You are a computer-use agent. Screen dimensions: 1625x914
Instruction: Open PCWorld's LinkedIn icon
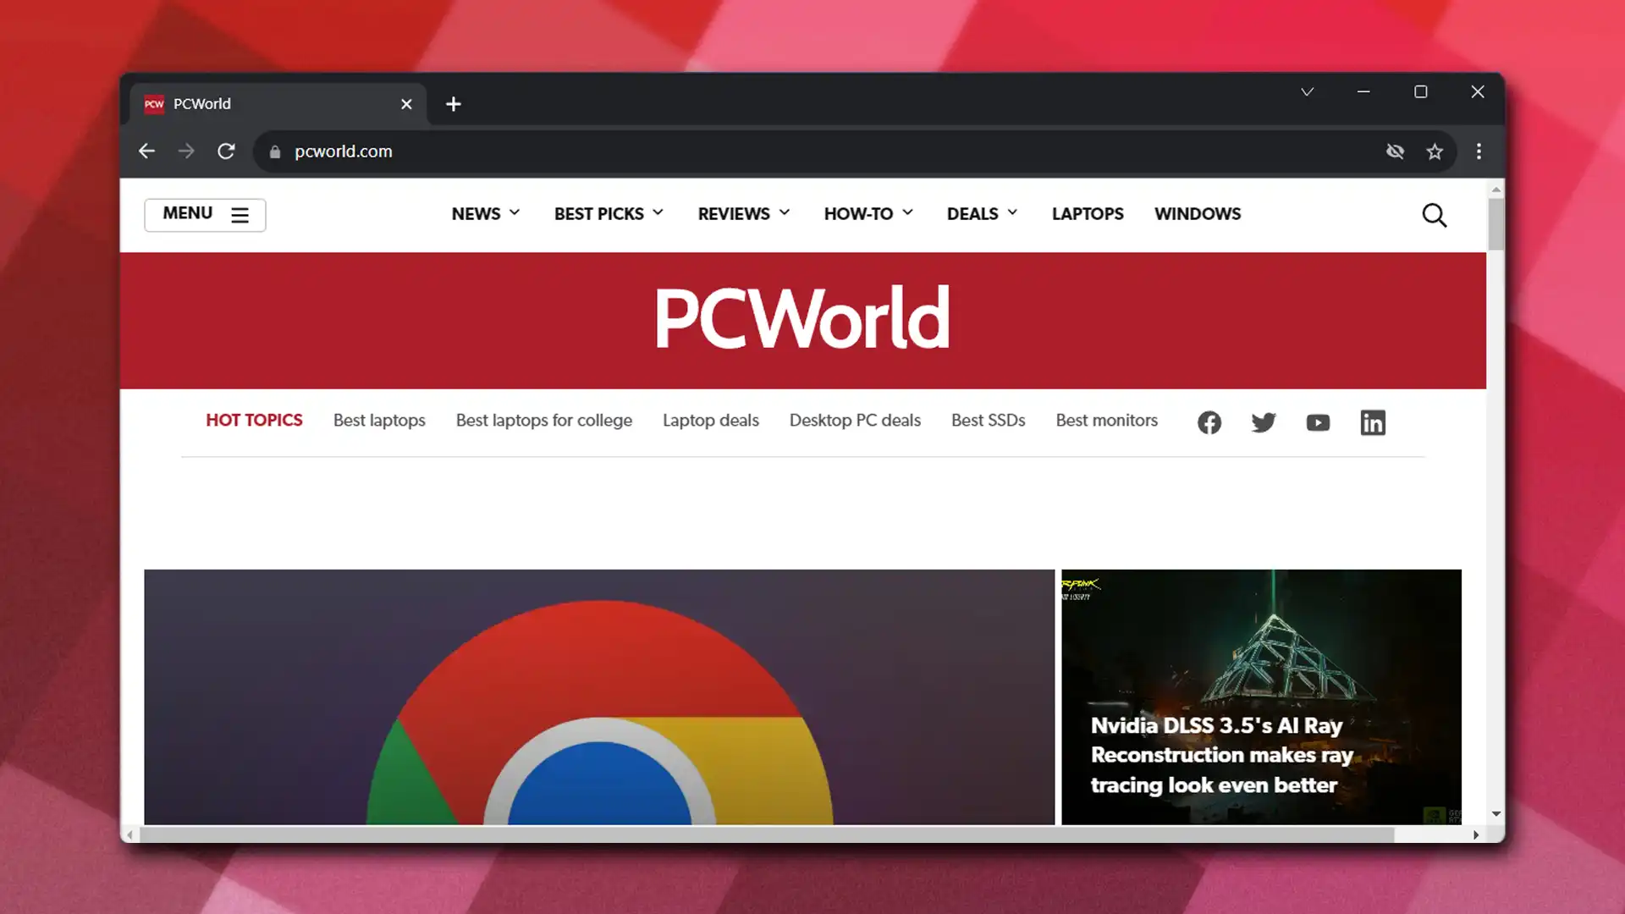pos(1372,422)
